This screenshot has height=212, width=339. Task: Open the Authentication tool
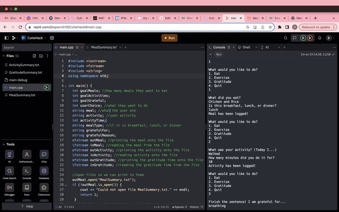pyautogui.click(x=26, y=154)
